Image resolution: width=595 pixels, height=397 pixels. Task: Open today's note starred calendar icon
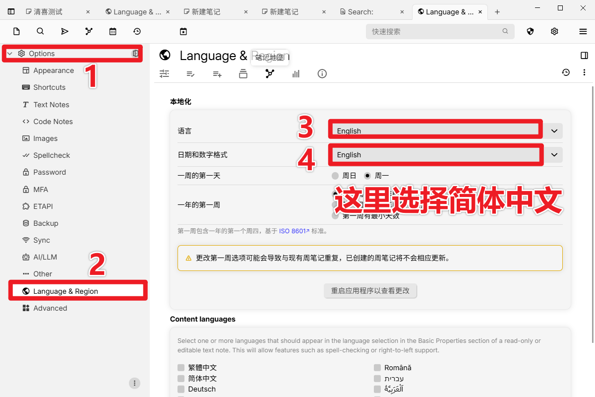[183, 31]
